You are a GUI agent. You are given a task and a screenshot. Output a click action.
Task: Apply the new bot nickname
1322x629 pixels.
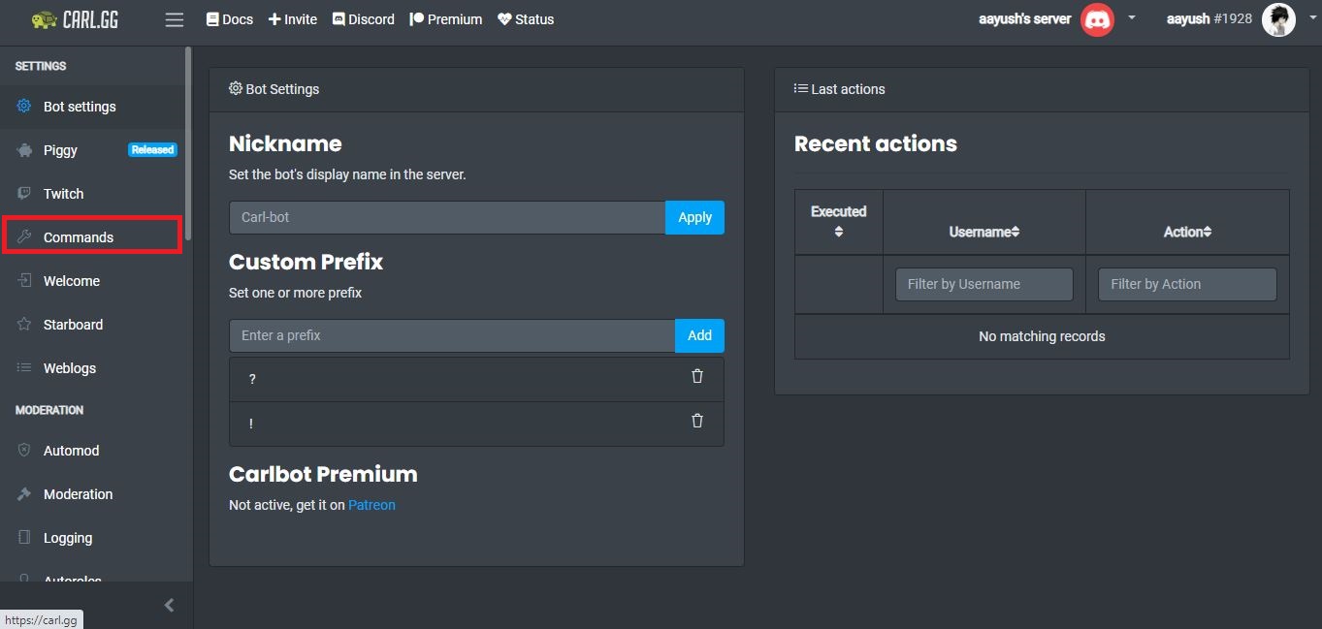click(694, 217)
